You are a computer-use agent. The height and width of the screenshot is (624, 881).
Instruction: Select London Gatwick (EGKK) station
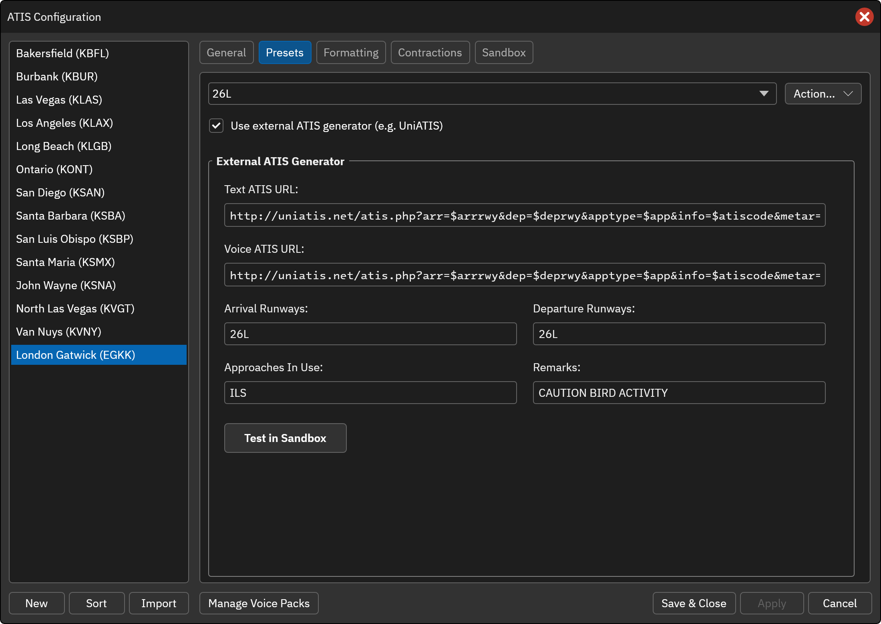point(99,355)
